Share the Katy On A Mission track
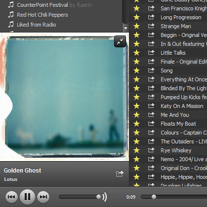This screenshot has height=207, width=207. (151, 105)
